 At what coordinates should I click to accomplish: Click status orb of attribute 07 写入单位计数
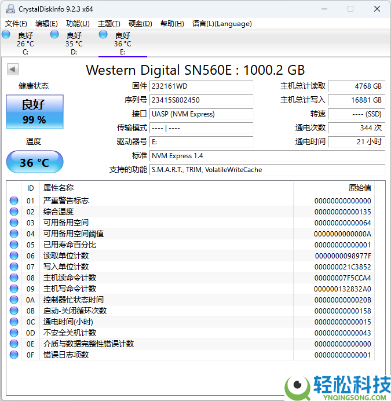(14, 267)
